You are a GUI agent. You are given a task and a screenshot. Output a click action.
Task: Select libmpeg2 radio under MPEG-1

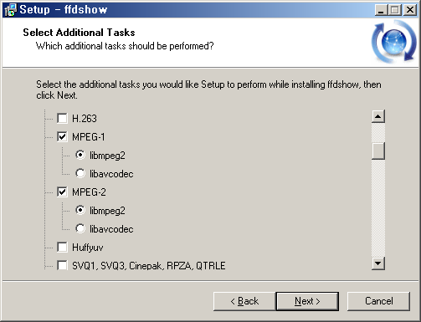click(80, 155)
